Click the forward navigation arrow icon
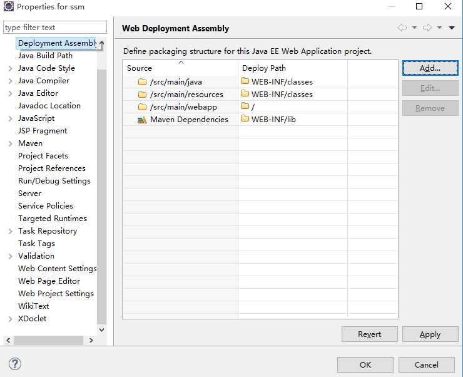Viewport: 463px width, 377px height. point(427,28)
